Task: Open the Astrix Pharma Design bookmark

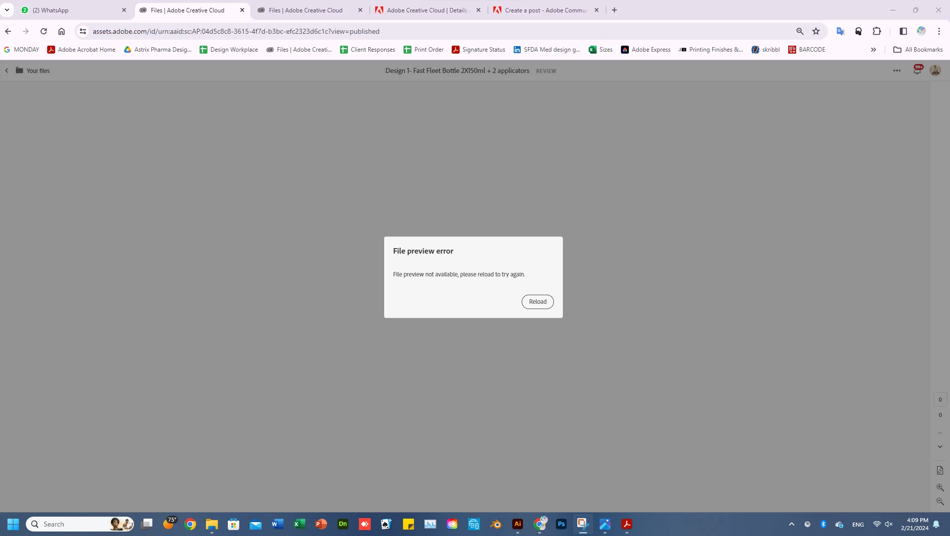Action: (157, 50)
